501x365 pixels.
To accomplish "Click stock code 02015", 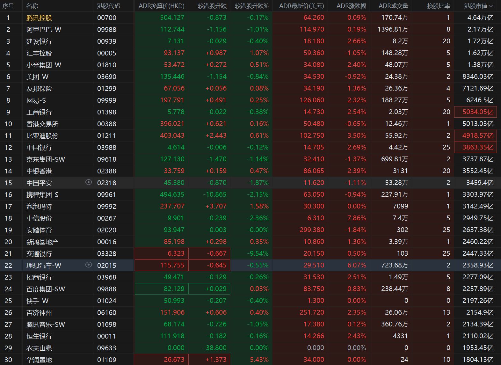I will click(107, 266).
